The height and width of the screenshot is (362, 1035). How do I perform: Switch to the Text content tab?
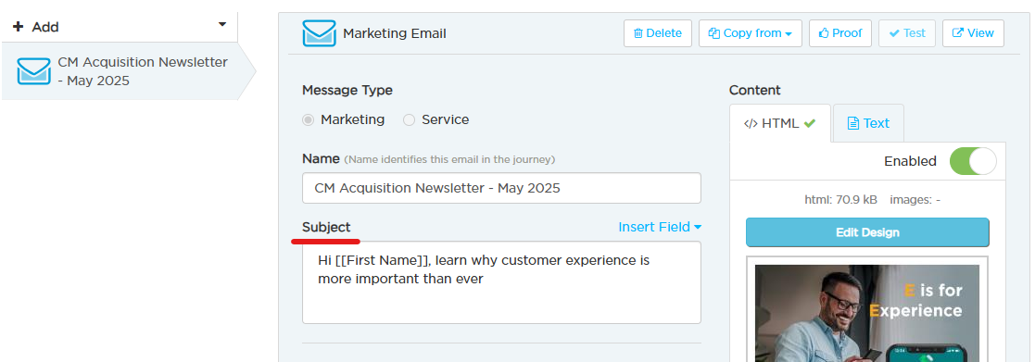coord(868,123)
